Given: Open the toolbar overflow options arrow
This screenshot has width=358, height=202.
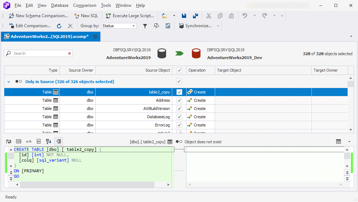Looking at the screenshot, I should point(282,16).
